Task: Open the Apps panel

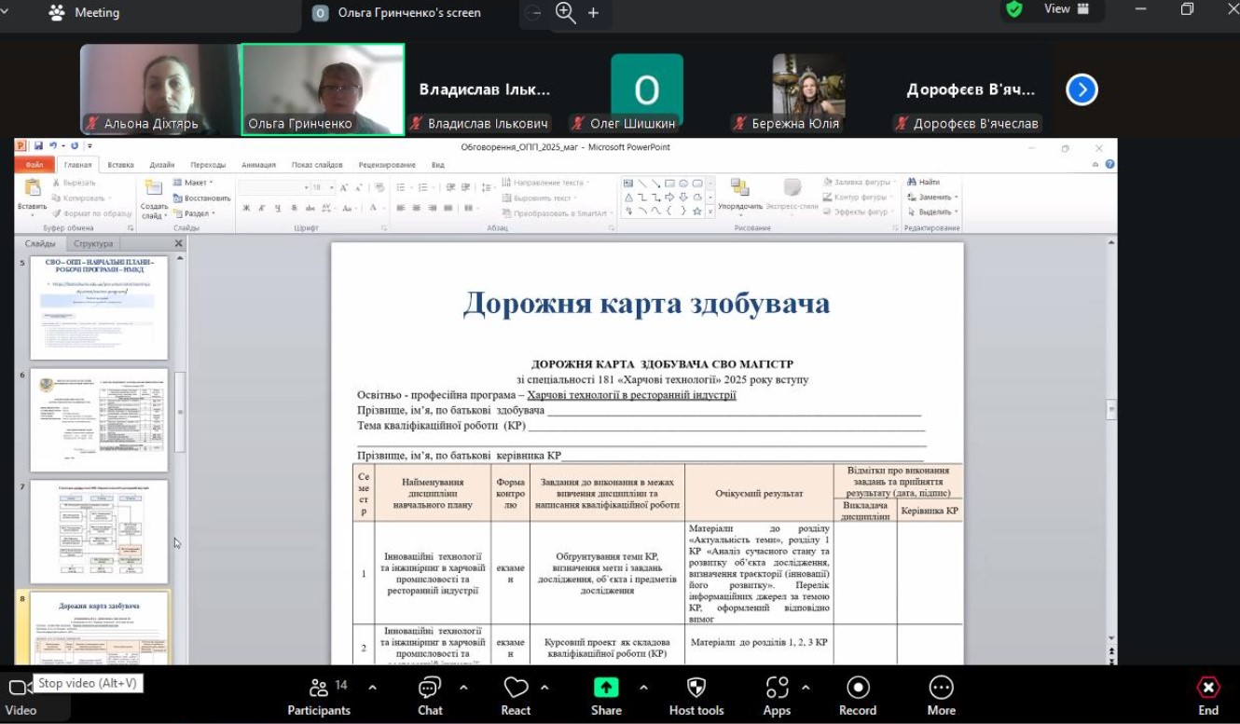Action: click(x=777, y=696)
